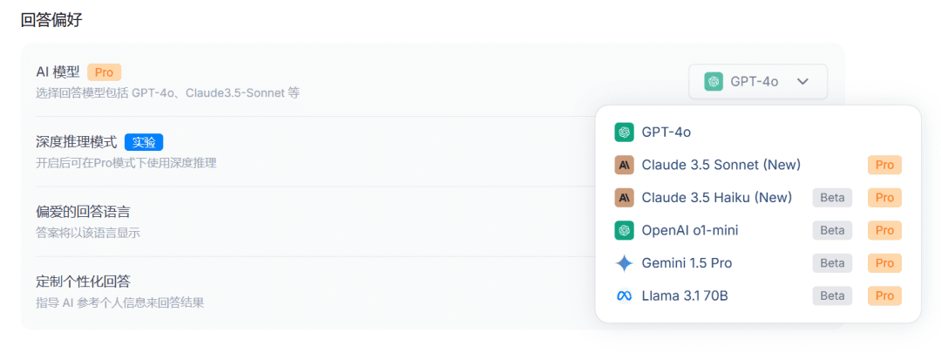Viewport: 941px width, 353px height.
Task: Click the Anthropic icon for Claude 3.5 Sonnet
Action: point(623,165)
